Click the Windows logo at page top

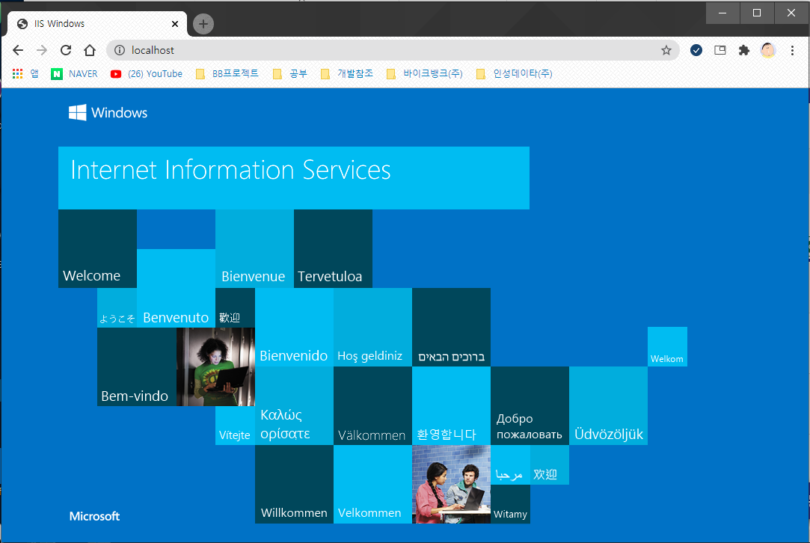(x=108, y=113)
